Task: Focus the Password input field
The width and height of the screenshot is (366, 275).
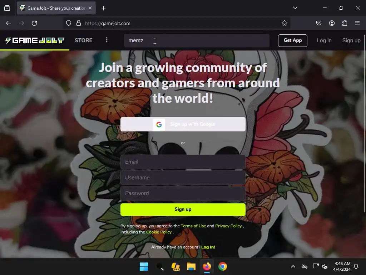Action: pyautogui.click(x=183, y=193)
